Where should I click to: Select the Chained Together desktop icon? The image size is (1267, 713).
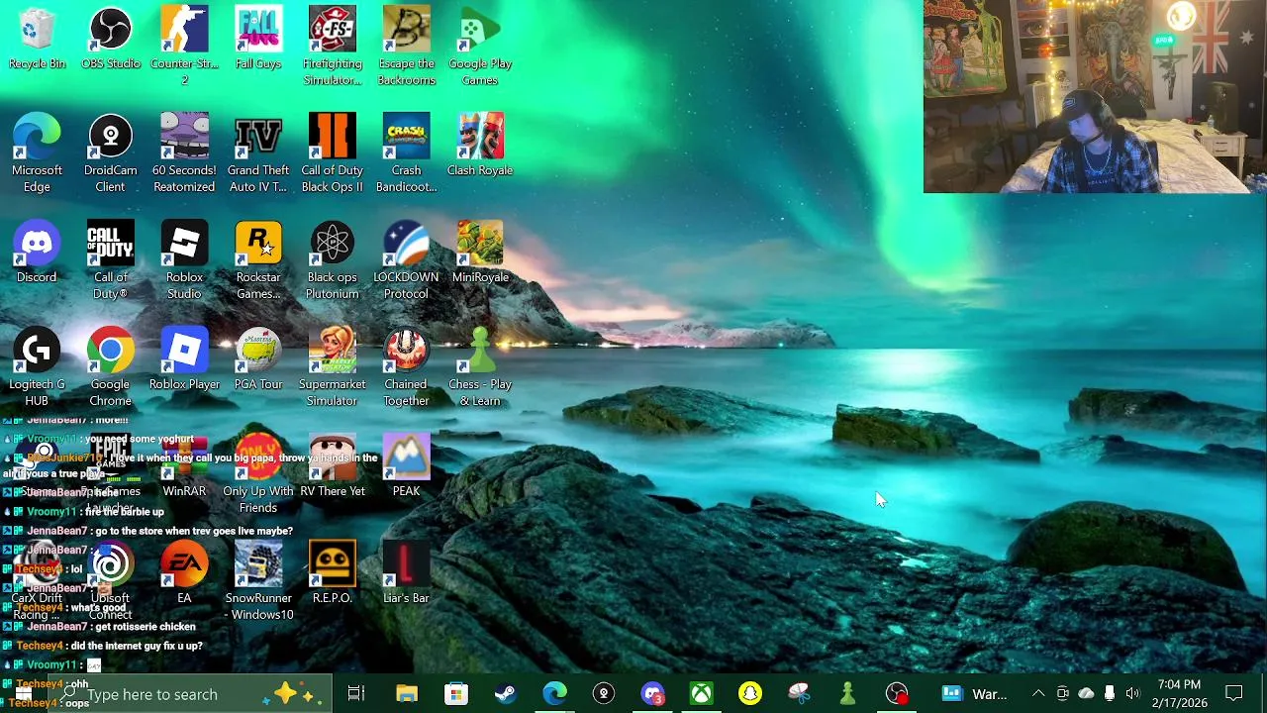[406, 367]
